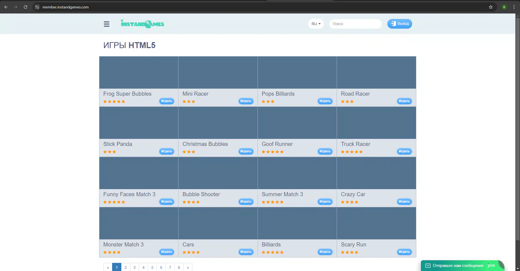Play Summer Match 3 via Играть
Image resolution: width=520 pixels, height=271 pixels.
(325, 202)
